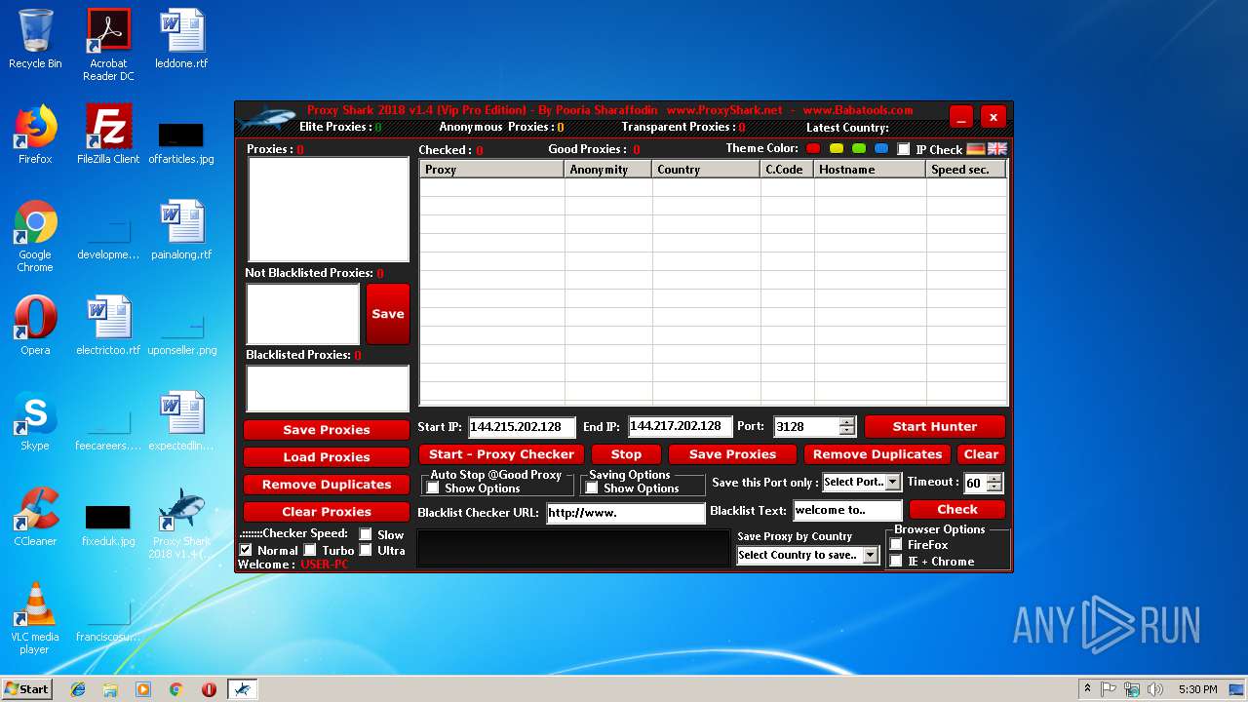This screenshot has width=1248, height=702.
Task: Open Internet Explorer in taskbar
Action: (78, 689)
